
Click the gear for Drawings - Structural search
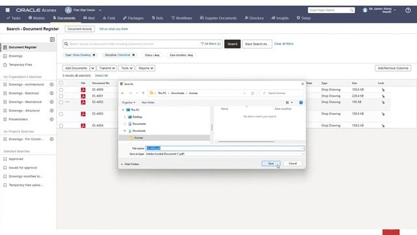point(51,110)
